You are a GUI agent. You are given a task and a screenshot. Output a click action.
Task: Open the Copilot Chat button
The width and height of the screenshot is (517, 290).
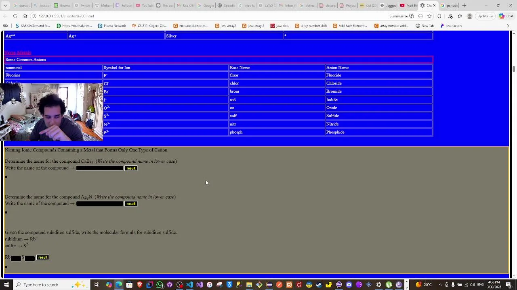point(506,16)
